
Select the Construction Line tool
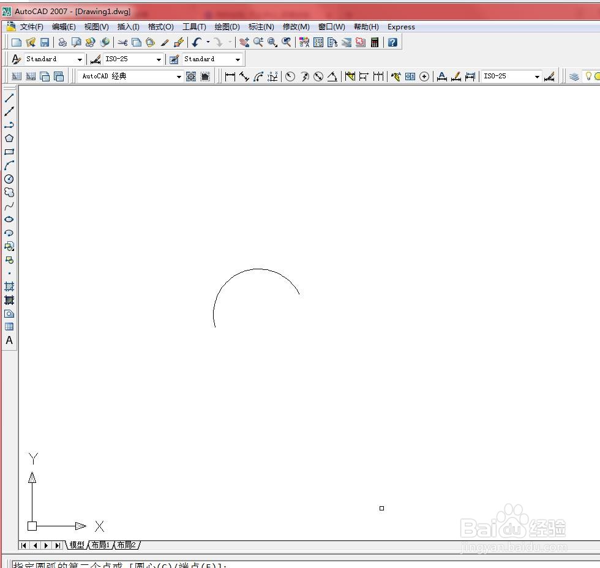coord(9,111)
